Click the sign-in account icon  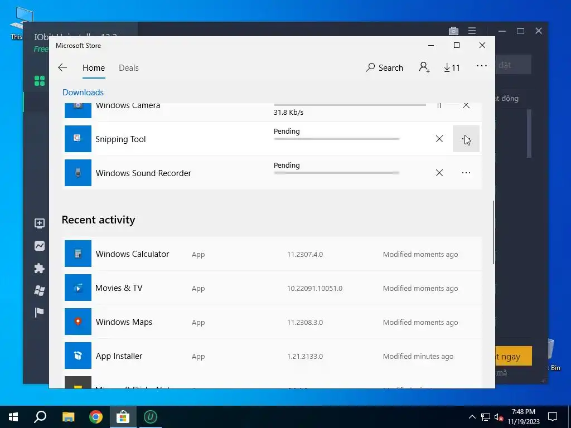[424, 67]
